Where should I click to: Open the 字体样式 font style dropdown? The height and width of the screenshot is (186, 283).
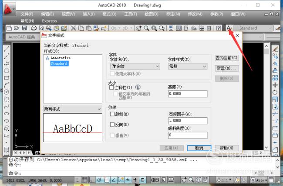coord(188,66)
